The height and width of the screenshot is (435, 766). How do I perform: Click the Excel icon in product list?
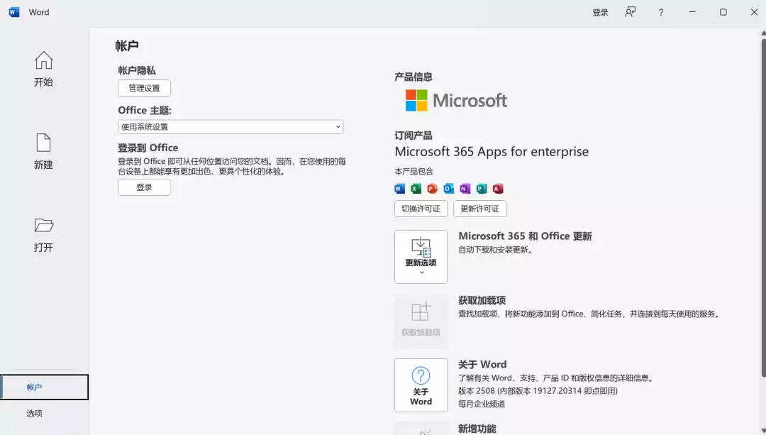click(416, 189)
